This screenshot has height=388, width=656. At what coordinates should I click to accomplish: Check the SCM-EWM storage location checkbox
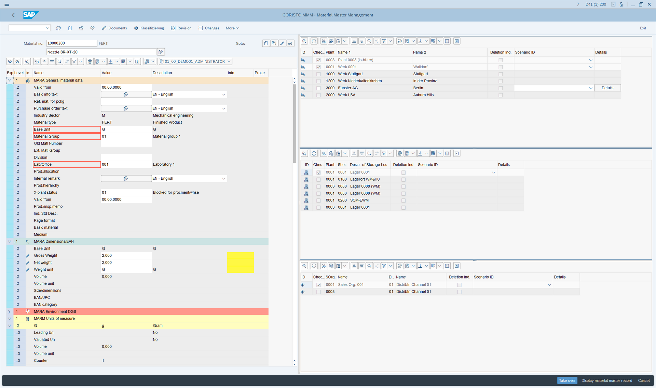pyautogui.click(x=318, y=200)
